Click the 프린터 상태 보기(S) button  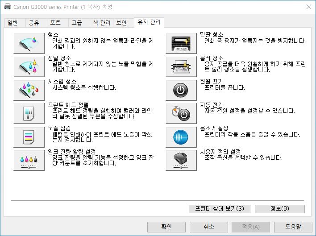(x=220, y=209)
